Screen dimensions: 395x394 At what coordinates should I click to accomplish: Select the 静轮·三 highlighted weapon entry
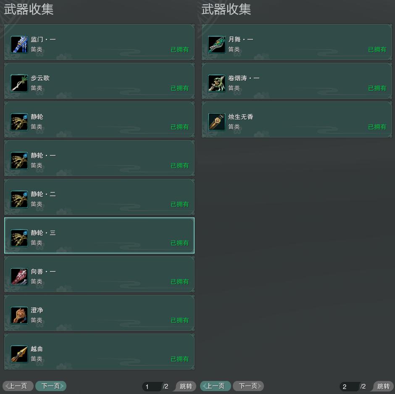[x=99, y=235]
